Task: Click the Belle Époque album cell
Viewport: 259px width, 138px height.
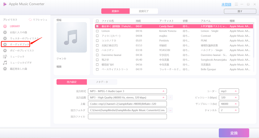Action: coord(208,69)
